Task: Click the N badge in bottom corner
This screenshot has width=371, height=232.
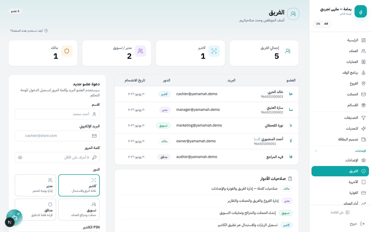Action: tap(10, 222)
